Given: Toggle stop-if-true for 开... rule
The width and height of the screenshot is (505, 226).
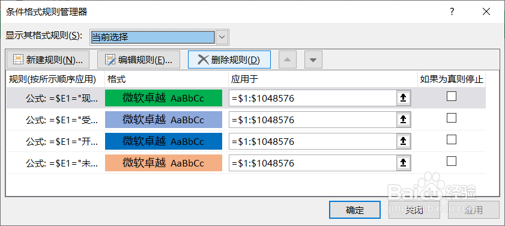Looking at the screenshot, I should coord(452,139).
